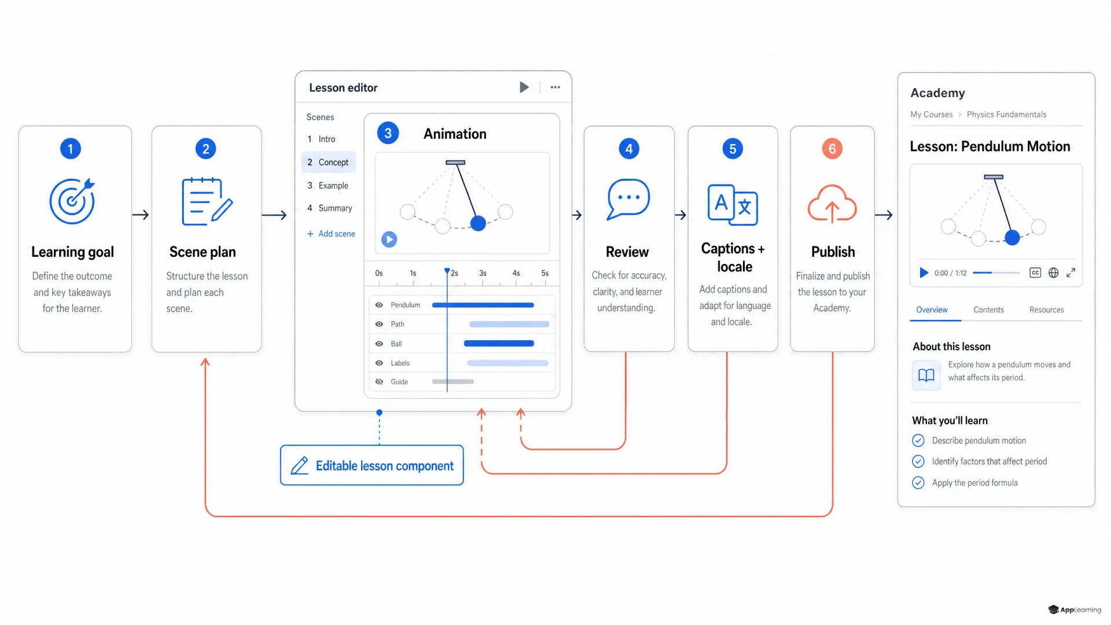The width and height of the screenshot is (1111, 625).
Task: Switch to the Overview tab
Action: pos(932,310)
